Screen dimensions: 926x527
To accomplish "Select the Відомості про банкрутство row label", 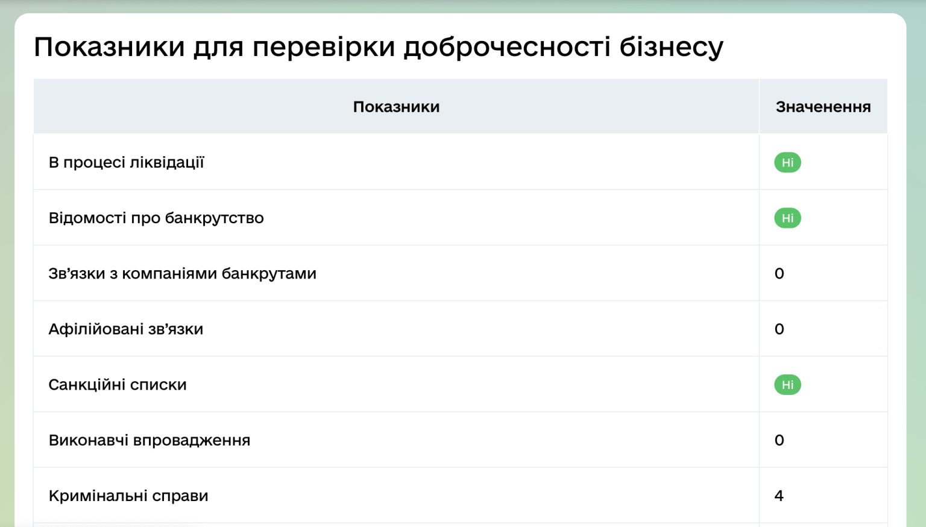I will click(156, 218).
